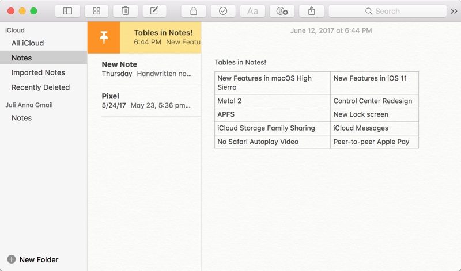Click the New Lock screen cell
The width and height of the screenshot is (461, 271).
click(375, 114)
